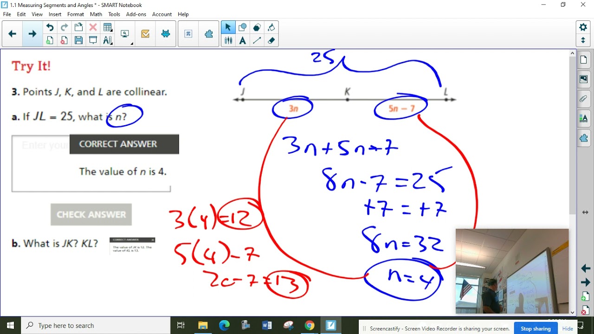Open the View menu

(x=37, y=14)
